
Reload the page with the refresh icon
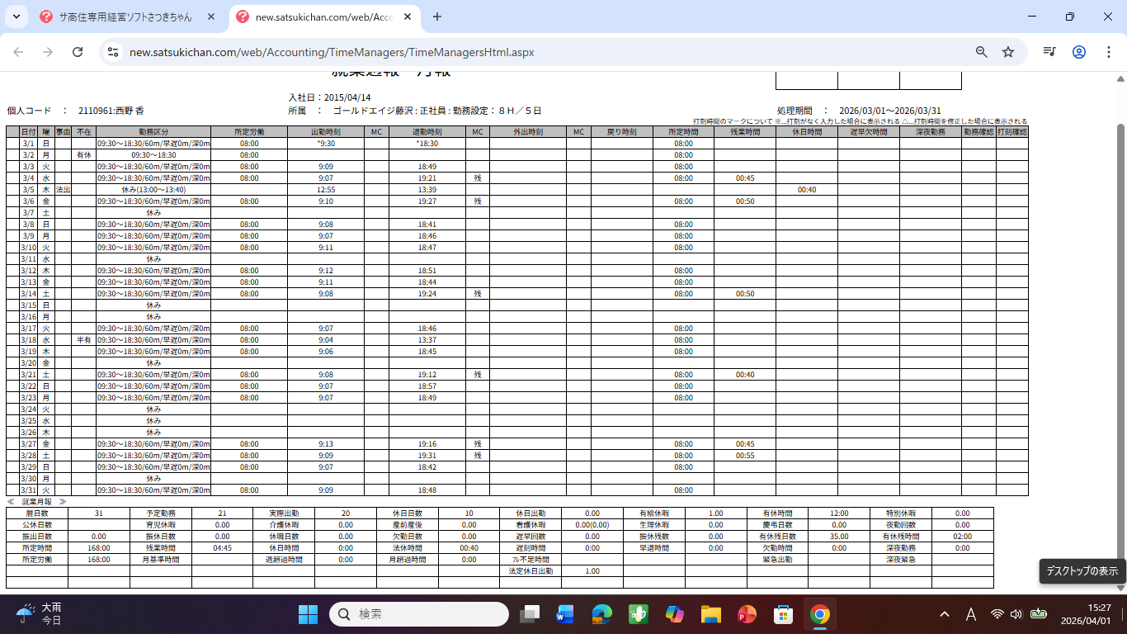[x=78, y=52]
